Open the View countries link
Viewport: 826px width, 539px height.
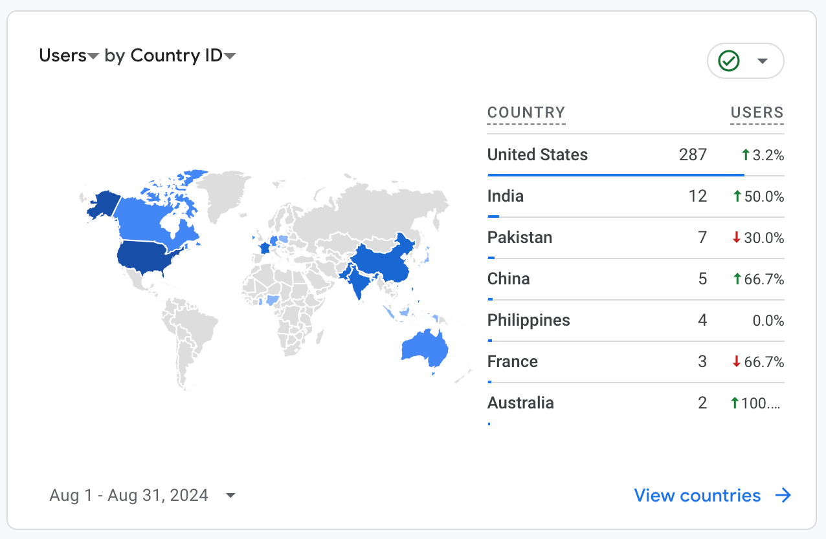697,496
